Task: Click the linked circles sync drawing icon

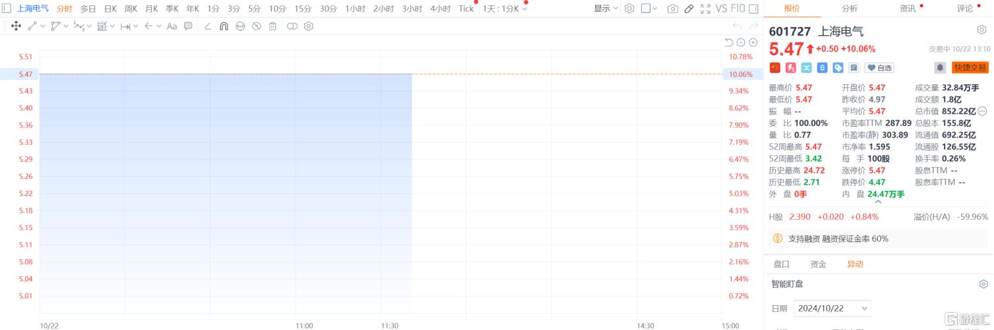Action: 292,26
